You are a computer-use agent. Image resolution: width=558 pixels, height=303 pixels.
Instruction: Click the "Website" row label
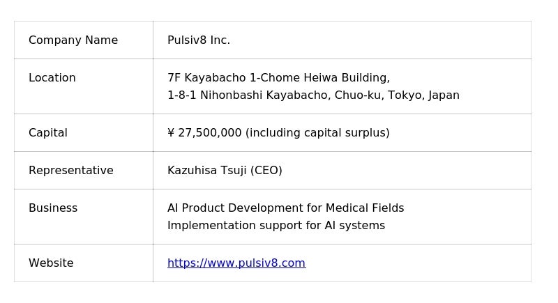(51, 263)
